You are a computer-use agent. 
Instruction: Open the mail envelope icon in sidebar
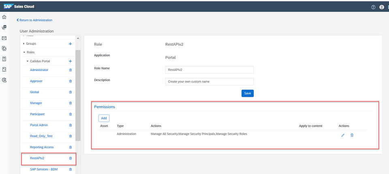pyautogui.click(x=4, y=38)
